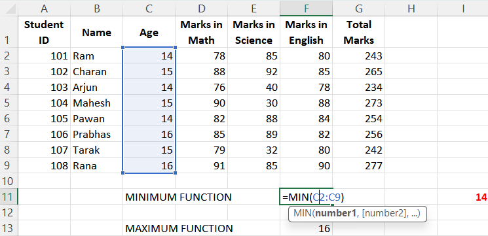Screen dimensions: 488x236
Task: Click Total Marks value 265
Action: (358, 72)
